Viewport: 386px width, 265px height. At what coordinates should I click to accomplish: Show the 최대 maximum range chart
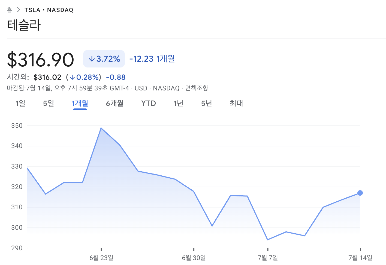236,103
